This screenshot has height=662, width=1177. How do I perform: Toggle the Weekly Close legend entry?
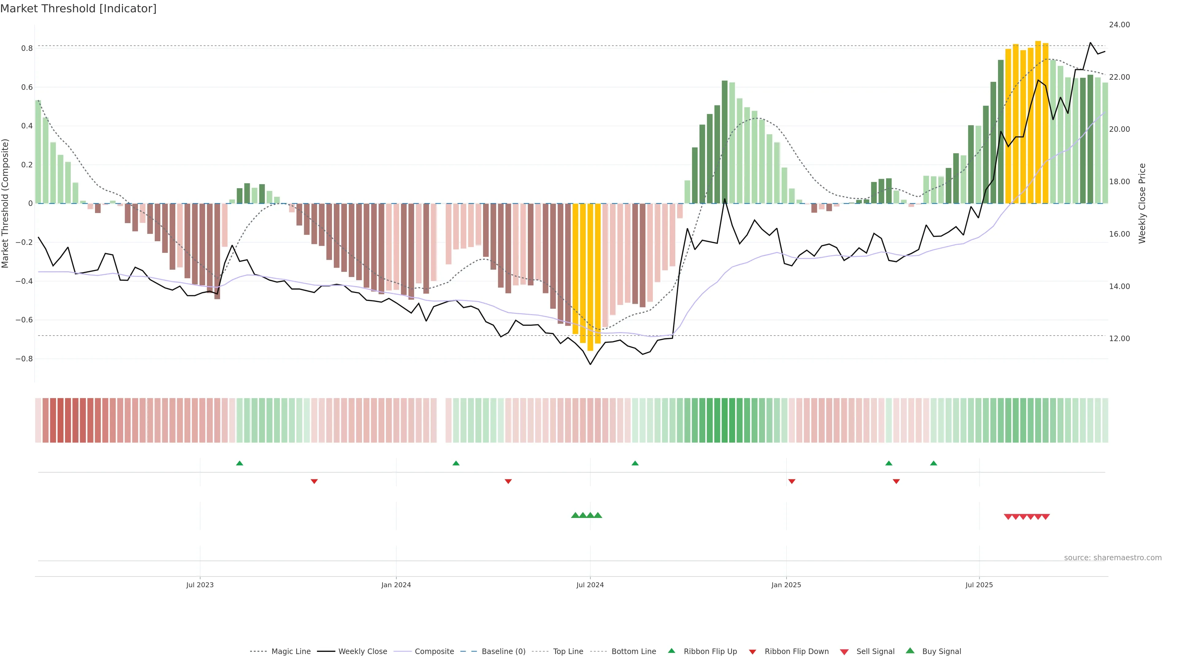coord(362,652)
